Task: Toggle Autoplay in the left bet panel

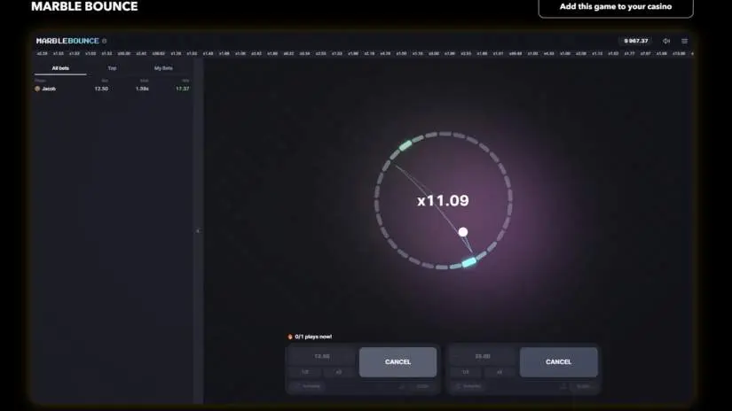Action: click(x=309, y=386)
